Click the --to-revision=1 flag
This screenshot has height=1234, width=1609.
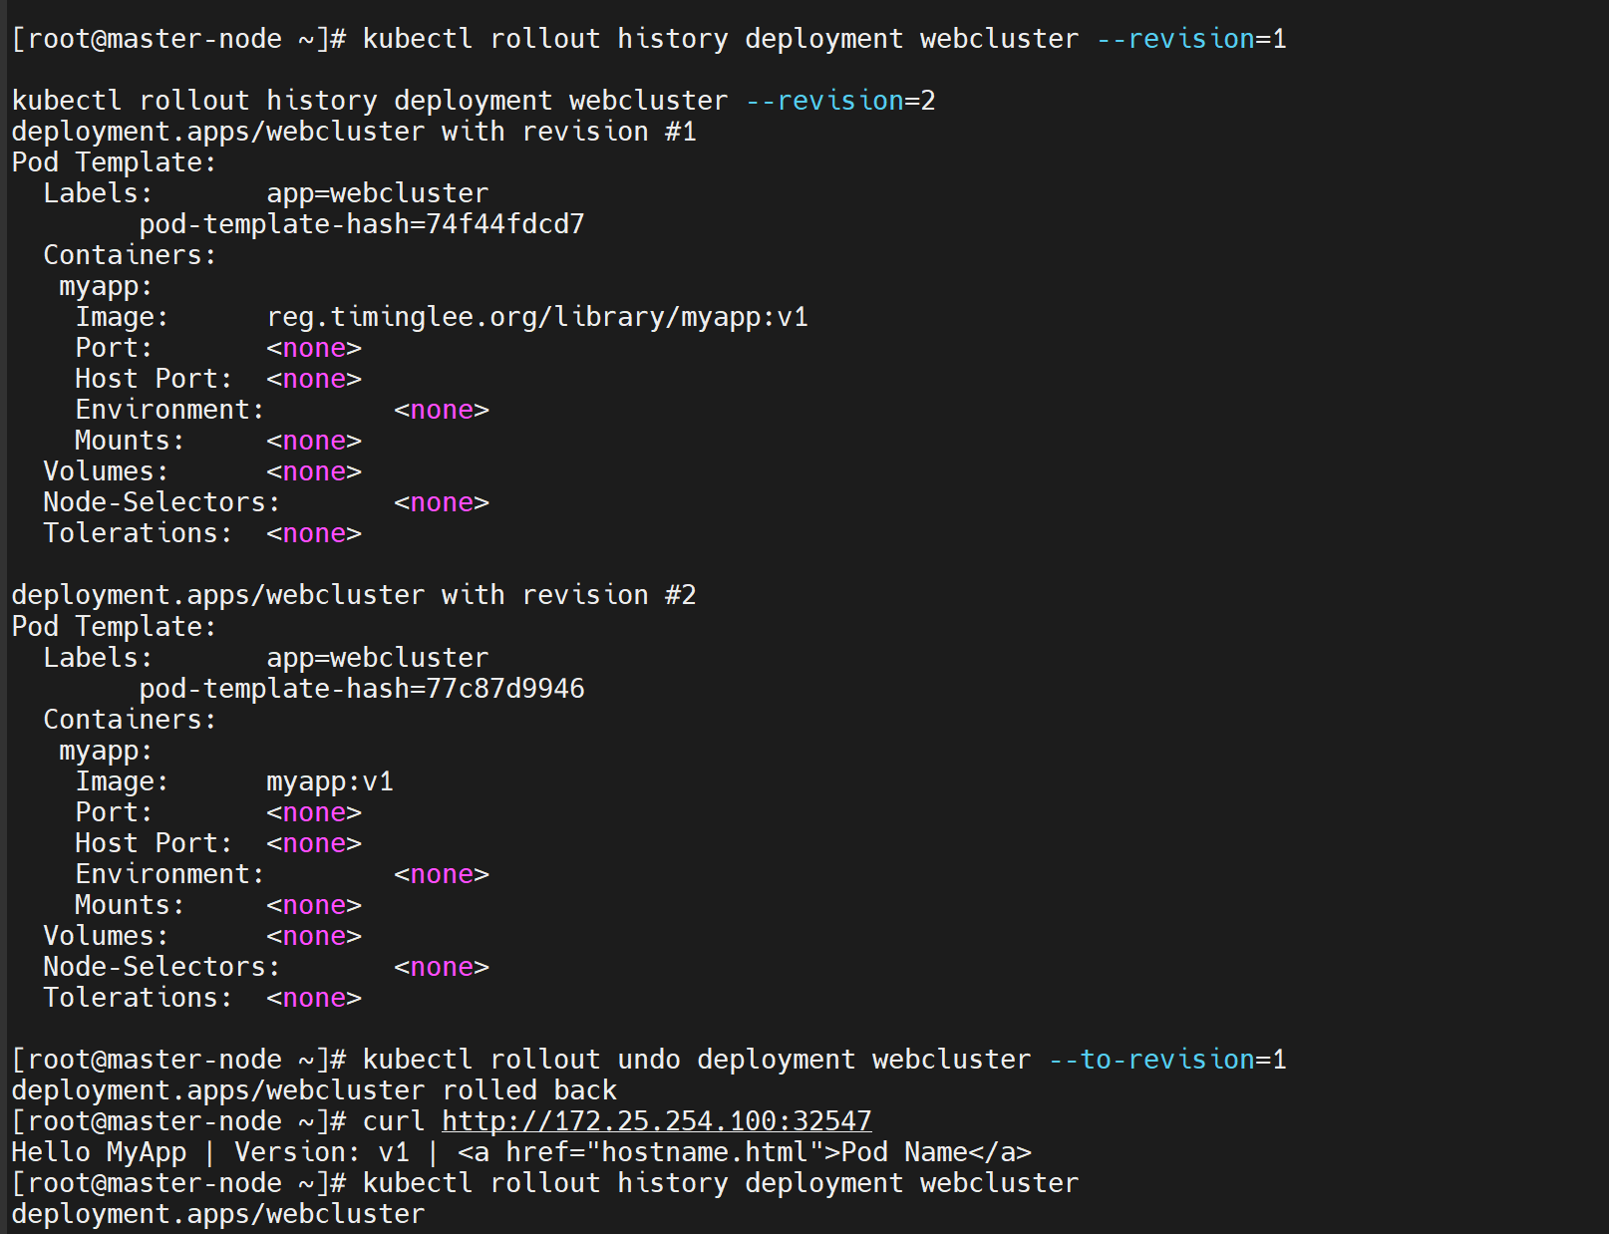click(1167, 1060)
